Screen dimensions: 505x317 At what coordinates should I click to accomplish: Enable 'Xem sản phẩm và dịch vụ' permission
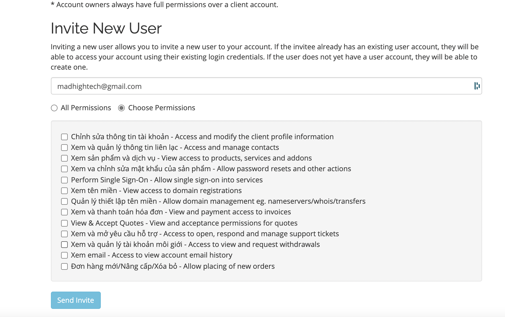click(x=64, y=158)
